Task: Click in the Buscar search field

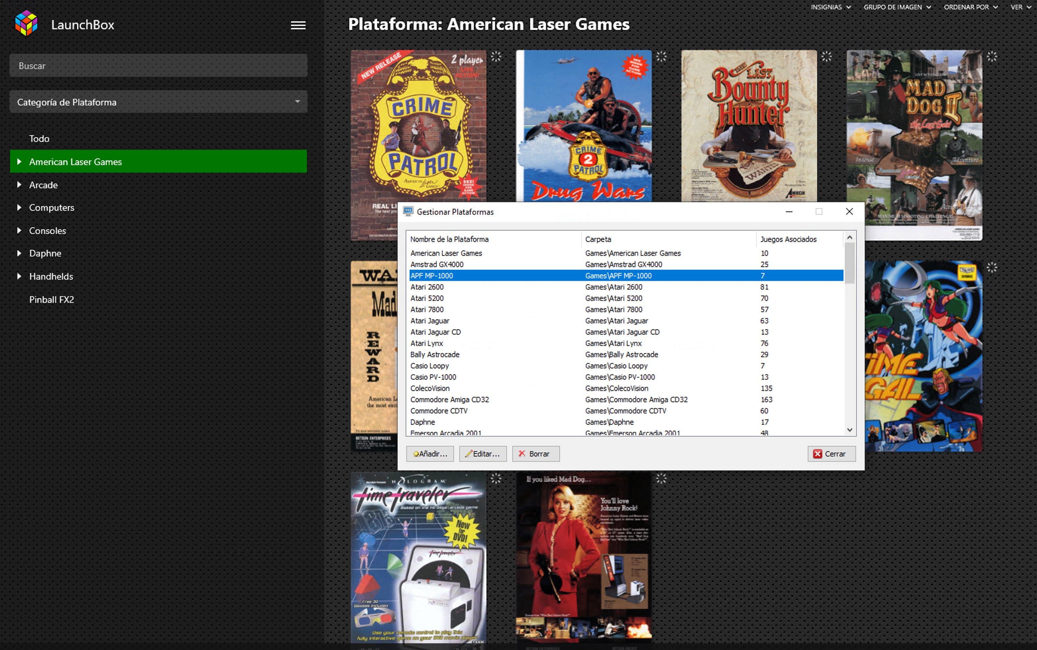Action: click(x=158, y=65)
